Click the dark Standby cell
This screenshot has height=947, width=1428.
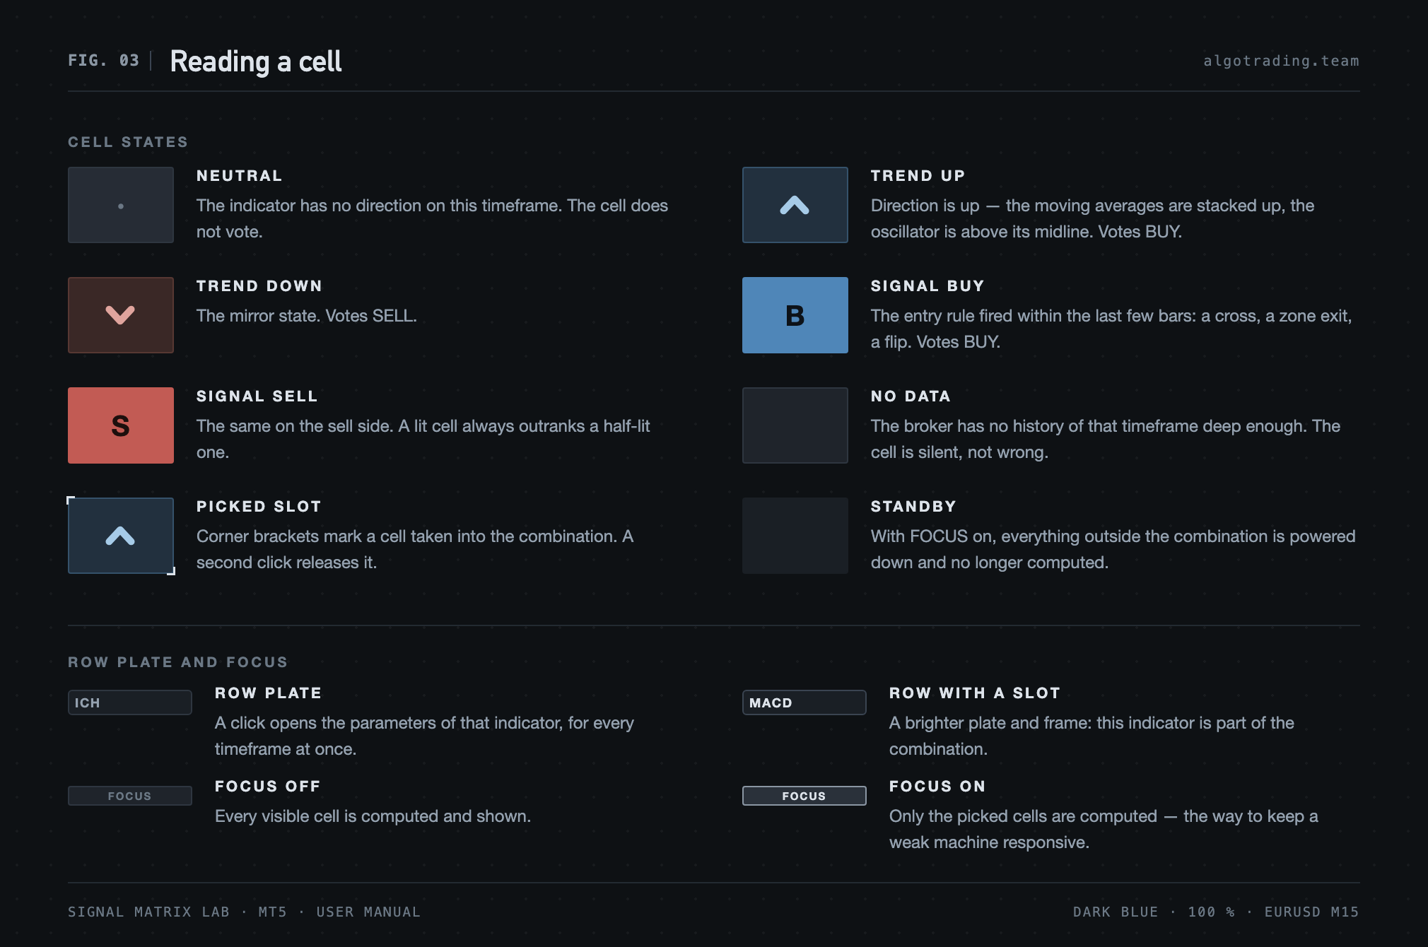(795, 536)
